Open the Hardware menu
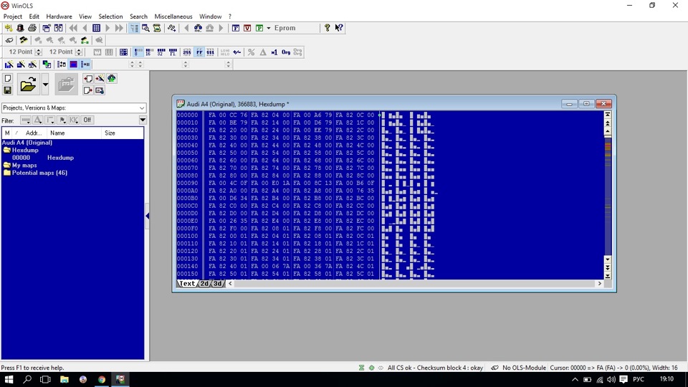The height and width of the screenshot is (387, 688). point(59,16)
